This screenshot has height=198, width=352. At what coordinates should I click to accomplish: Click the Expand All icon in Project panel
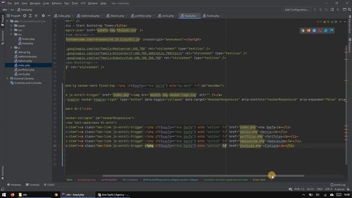(30, 16)
